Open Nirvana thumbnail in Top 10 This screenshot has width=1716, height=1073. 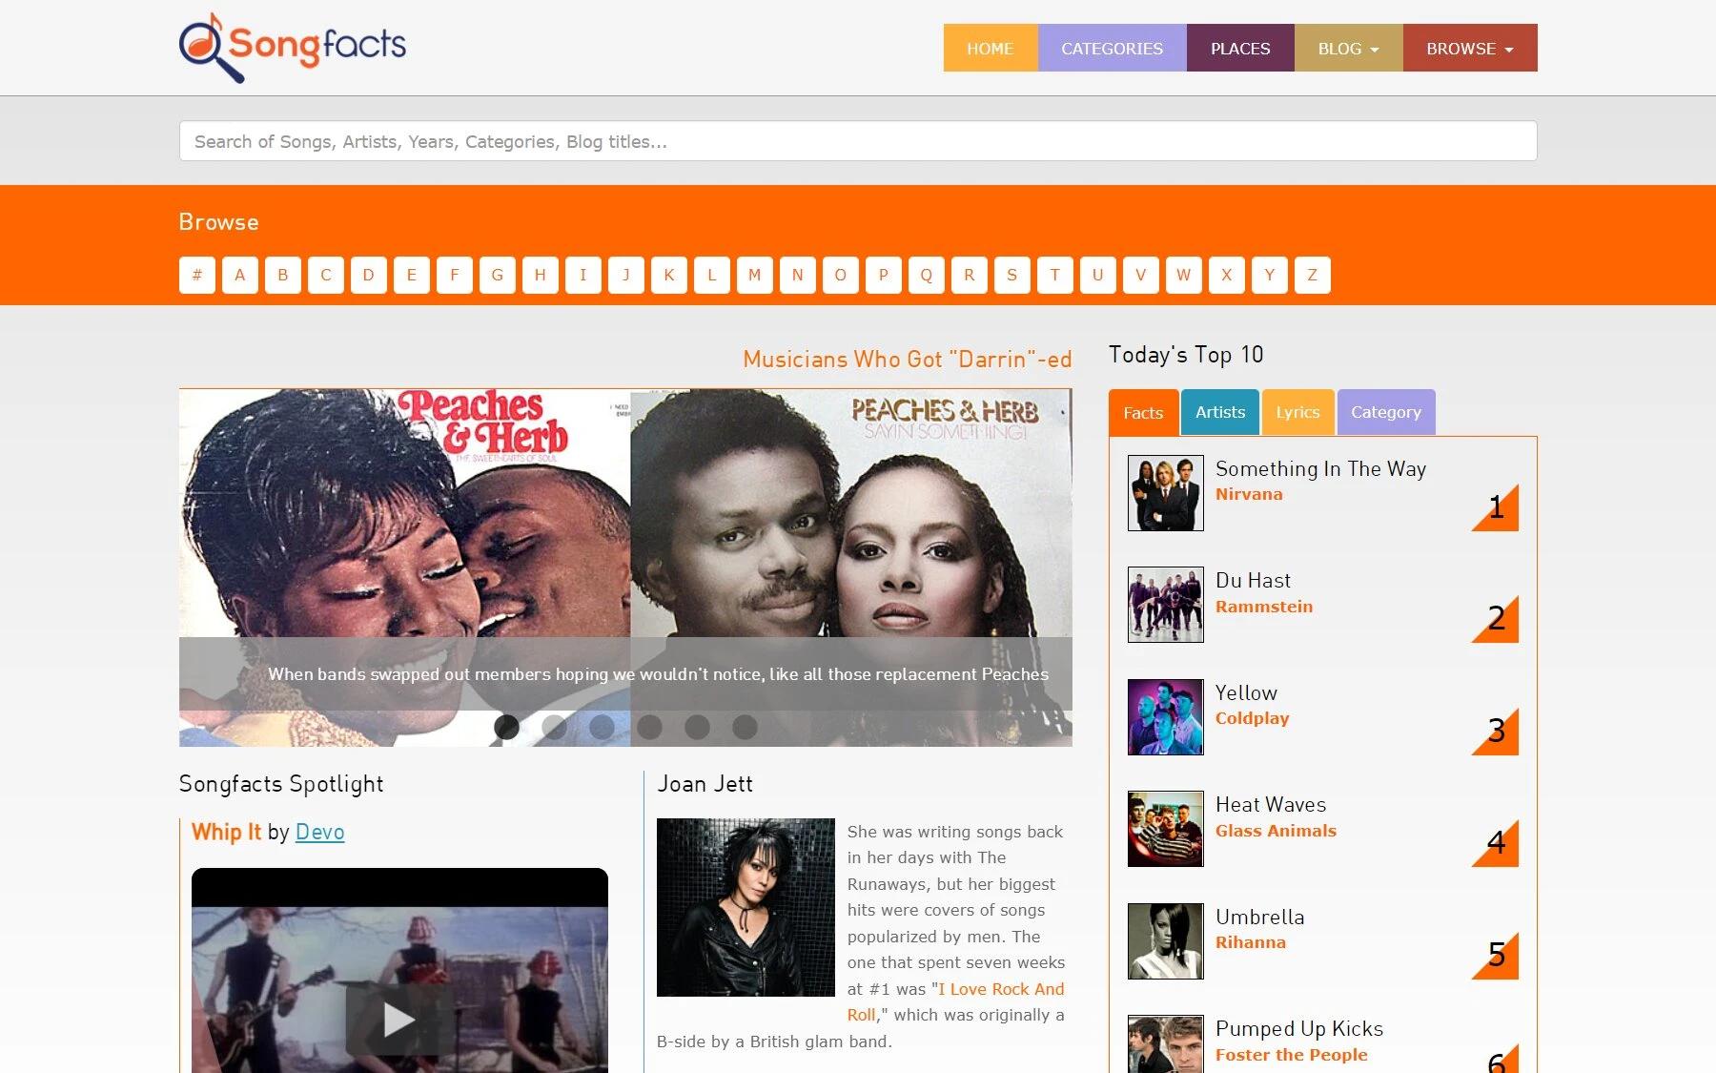1165,493
